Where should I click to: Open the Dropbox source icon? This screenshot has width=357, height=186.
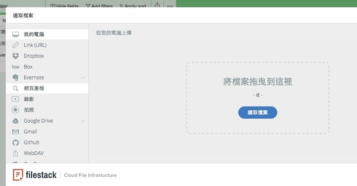coord(15,56)
